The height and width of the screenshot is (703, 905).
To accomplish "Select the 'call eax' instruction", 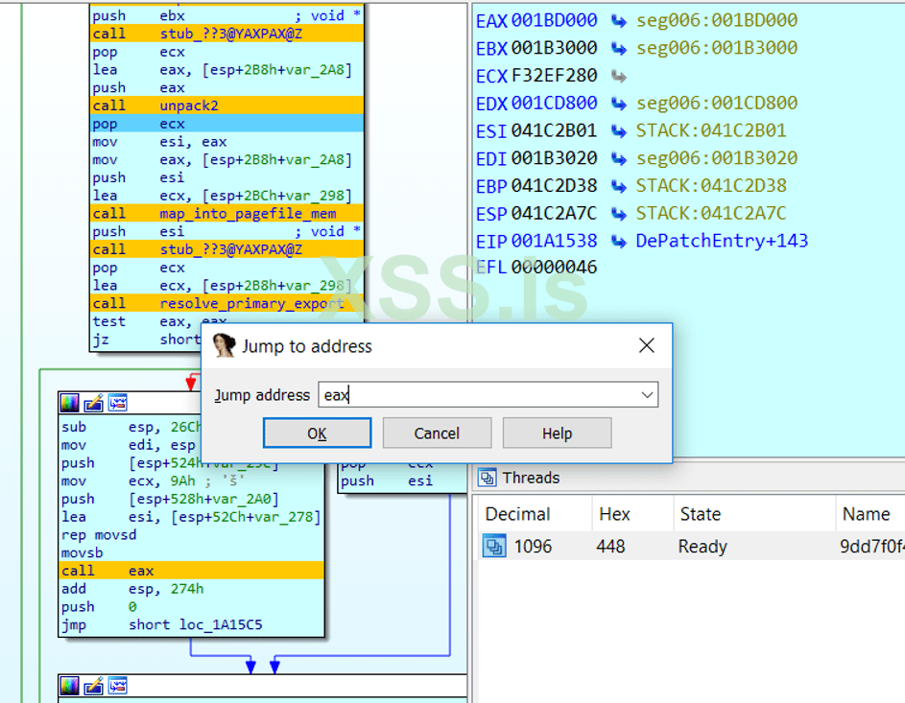I will click(191, 571).
